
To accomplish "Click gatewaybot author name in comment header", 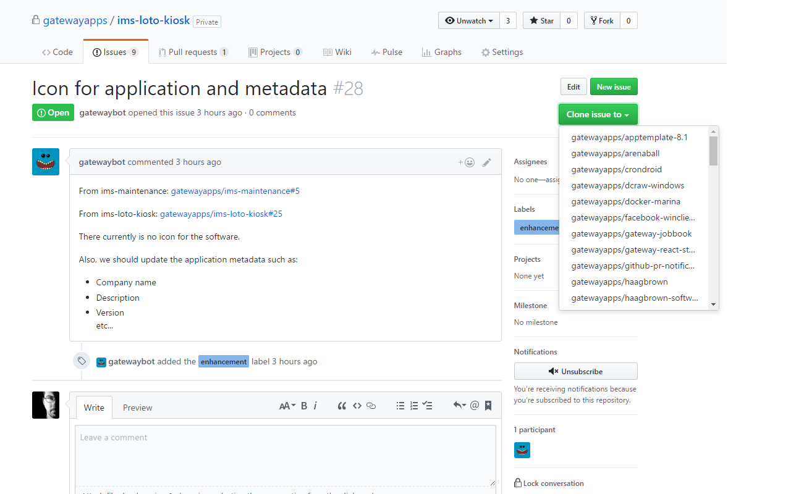I will click(x=102, y=162).
